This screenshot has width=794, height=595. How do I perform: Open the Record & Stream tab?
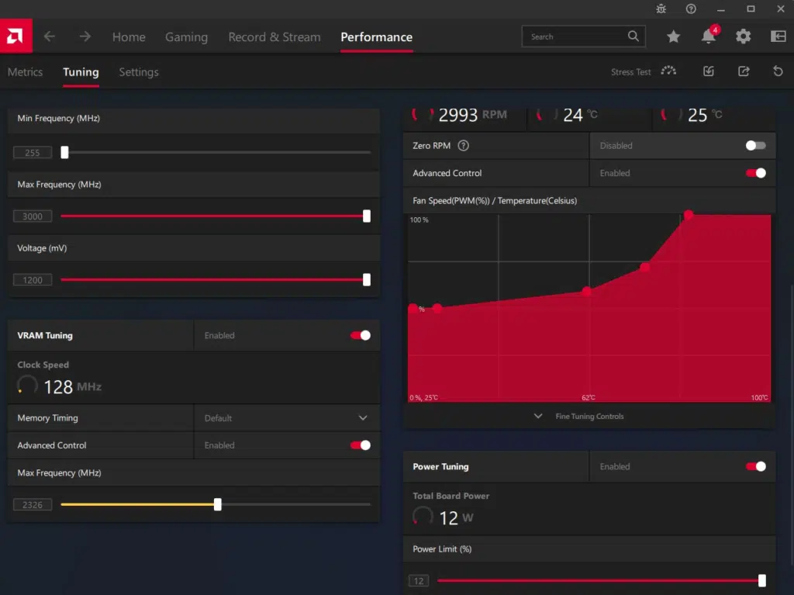coord(274,37)
